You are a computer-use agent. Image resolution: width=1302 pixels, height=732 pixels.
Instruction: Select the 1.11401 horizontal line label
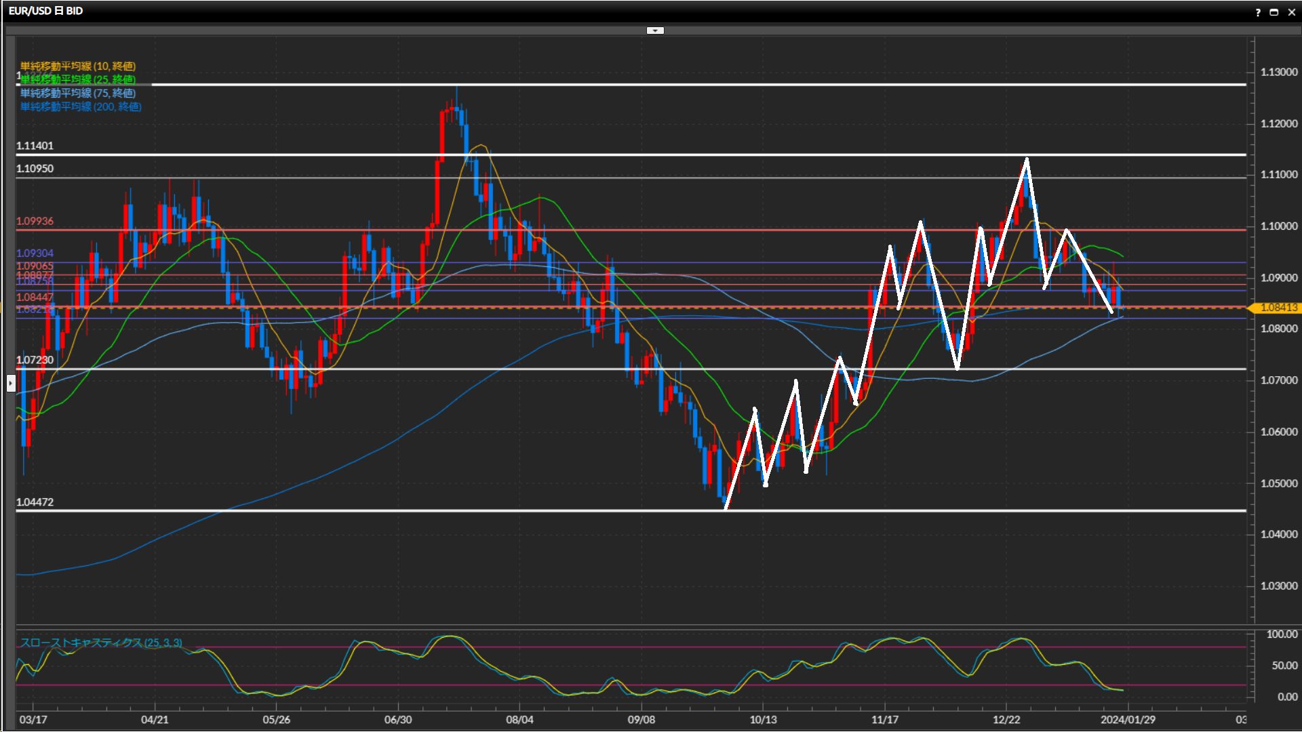click(x=35, y=146)
